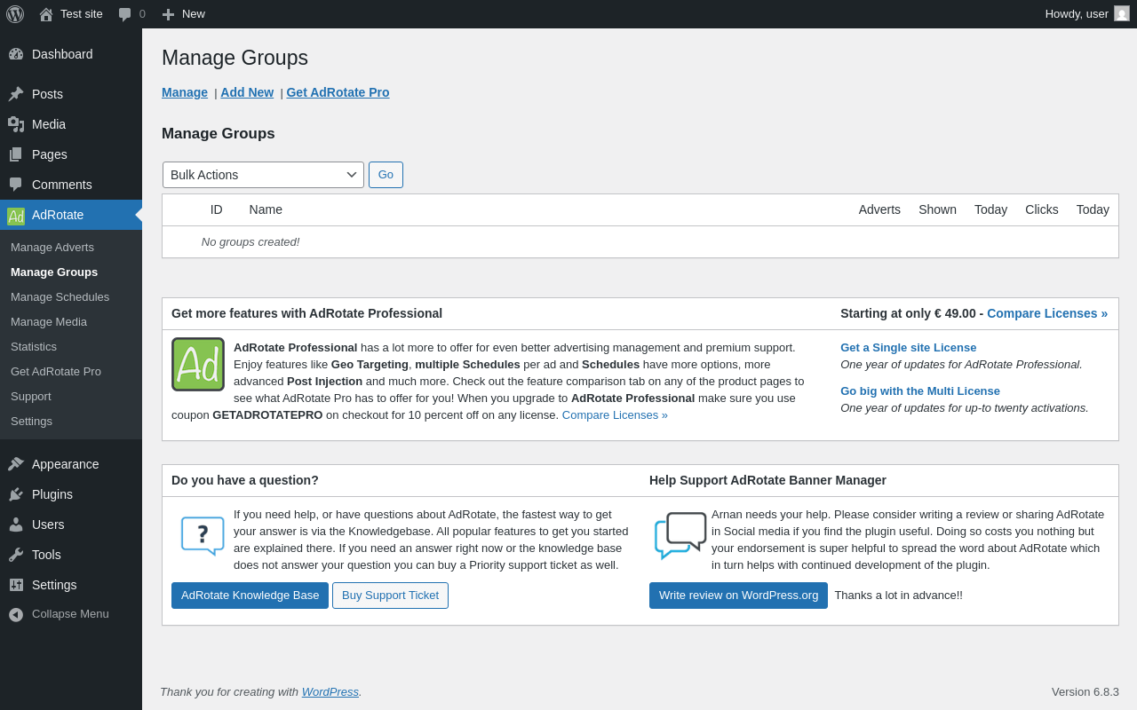Click AdRotate Knowledge Base button
Screen dimensions: 1137x710
250,596
